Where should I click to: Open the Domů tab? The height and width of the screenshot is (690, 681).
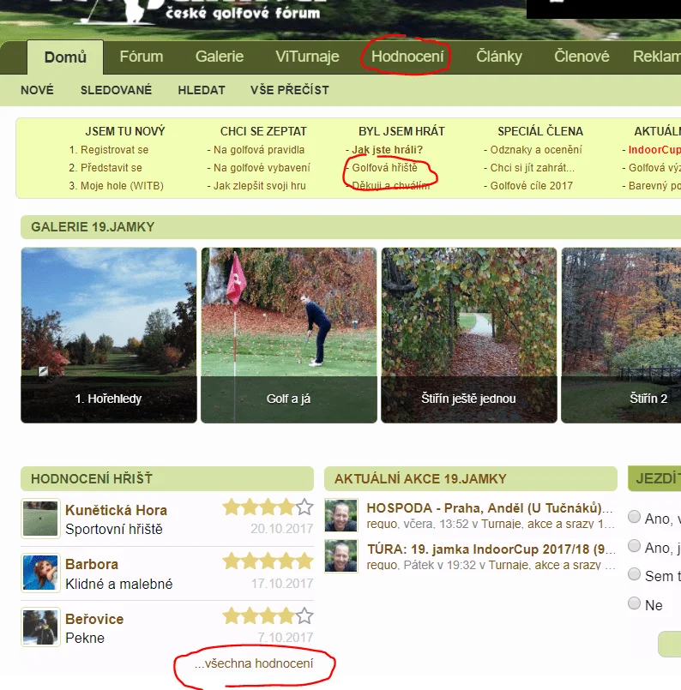(65, 57)
